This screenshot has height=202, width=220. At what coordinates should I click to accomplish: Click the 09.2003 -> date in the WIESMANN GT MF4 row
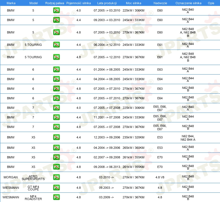coord(106,188)
